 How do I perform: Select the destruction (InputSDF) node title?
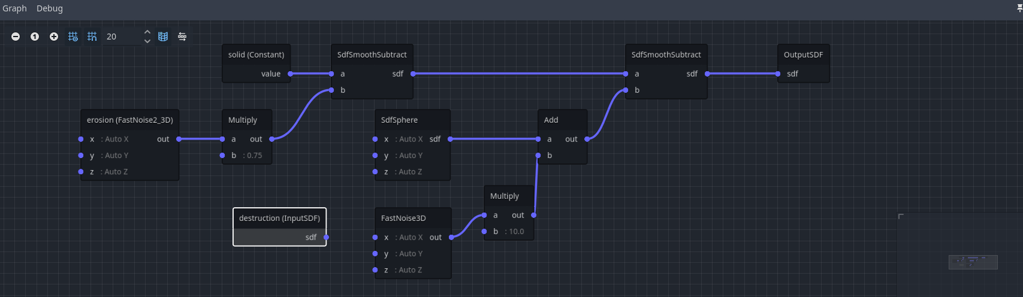[x=279, y=218]
